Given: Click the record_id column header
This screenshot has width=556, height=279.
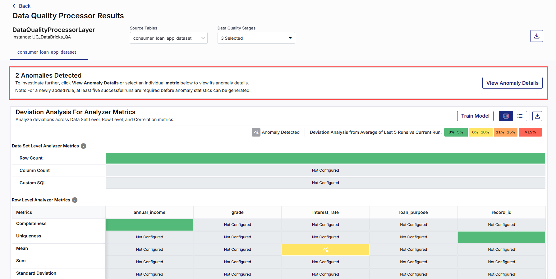Looking at the screenshot, I should (501, 212).
